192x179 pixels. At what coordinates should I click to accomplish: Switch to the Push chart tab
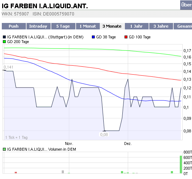pos(14,26)
